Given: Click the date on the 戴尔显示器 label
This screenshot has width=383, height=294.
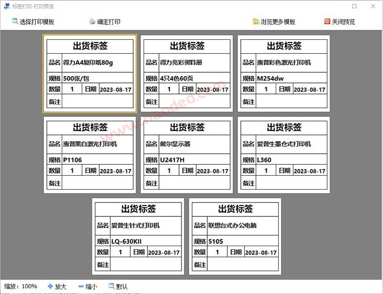Looking at the screenshot, I should click(213, 171).
